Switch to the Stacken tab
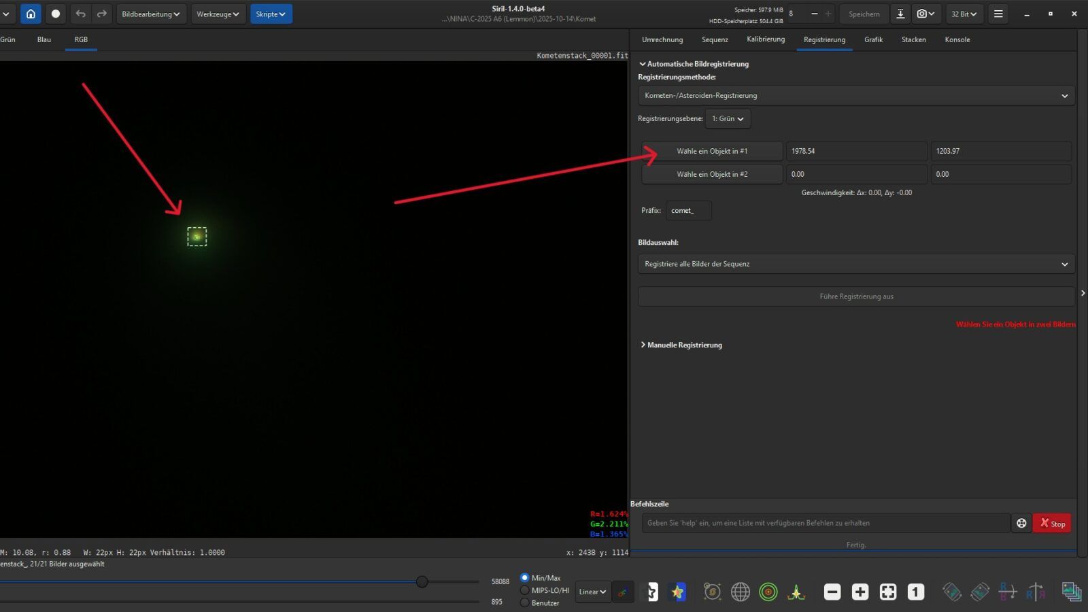The width and height of the screenshot is (1088, 612). [x=913, y=39]
